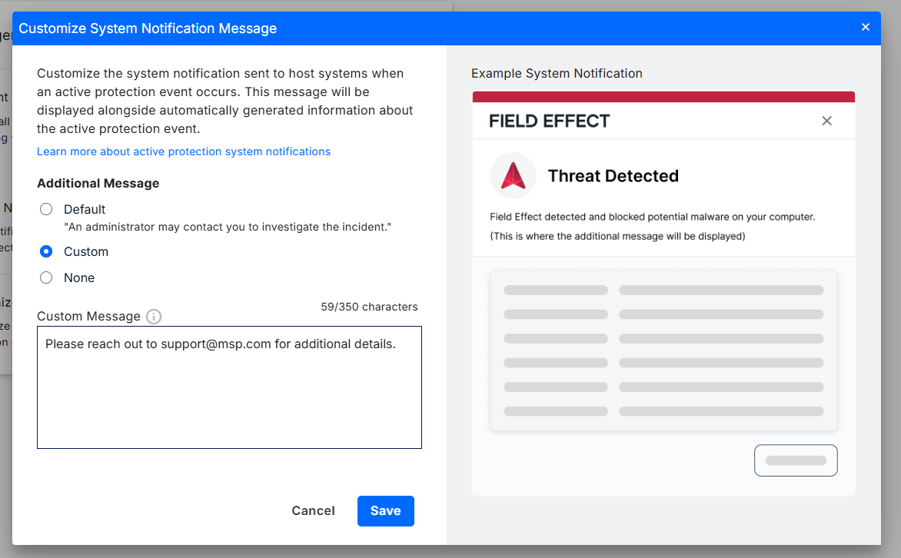Select the Default message radio button
The width and height of the screenshot is (901, 558).
click(x=46, y=209)
